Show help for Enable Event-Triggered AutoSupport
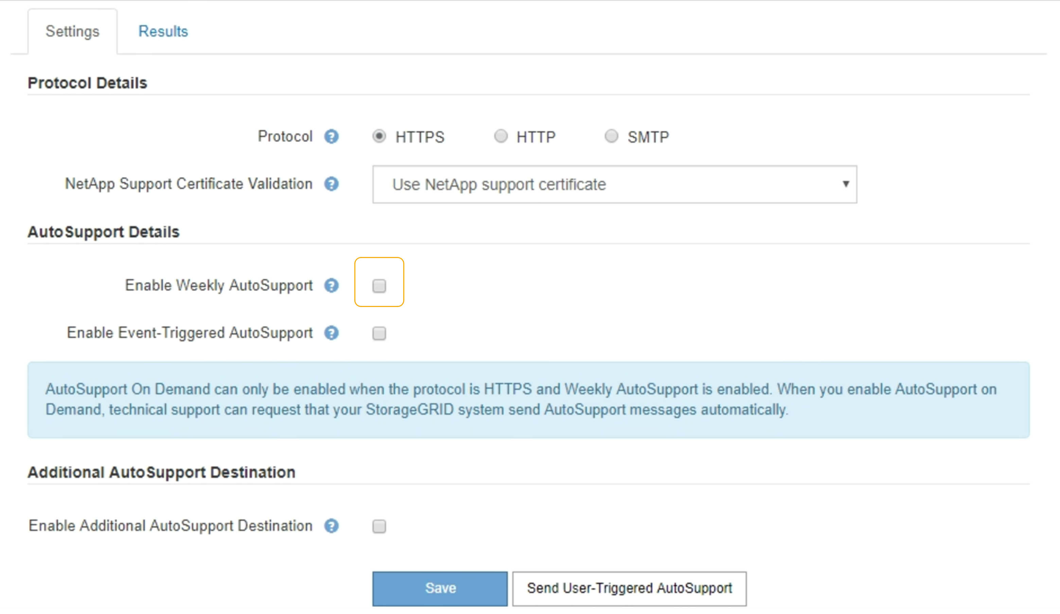This screenshot has height=614, width=1060. click(x=331, y=333)
